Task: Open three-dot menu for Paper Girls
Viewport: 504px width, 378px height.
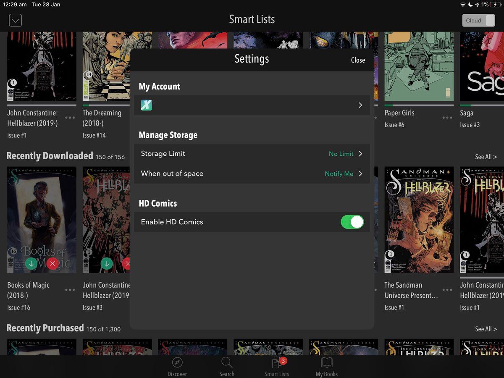Action: pyautogui.click(x=447, y=118)
